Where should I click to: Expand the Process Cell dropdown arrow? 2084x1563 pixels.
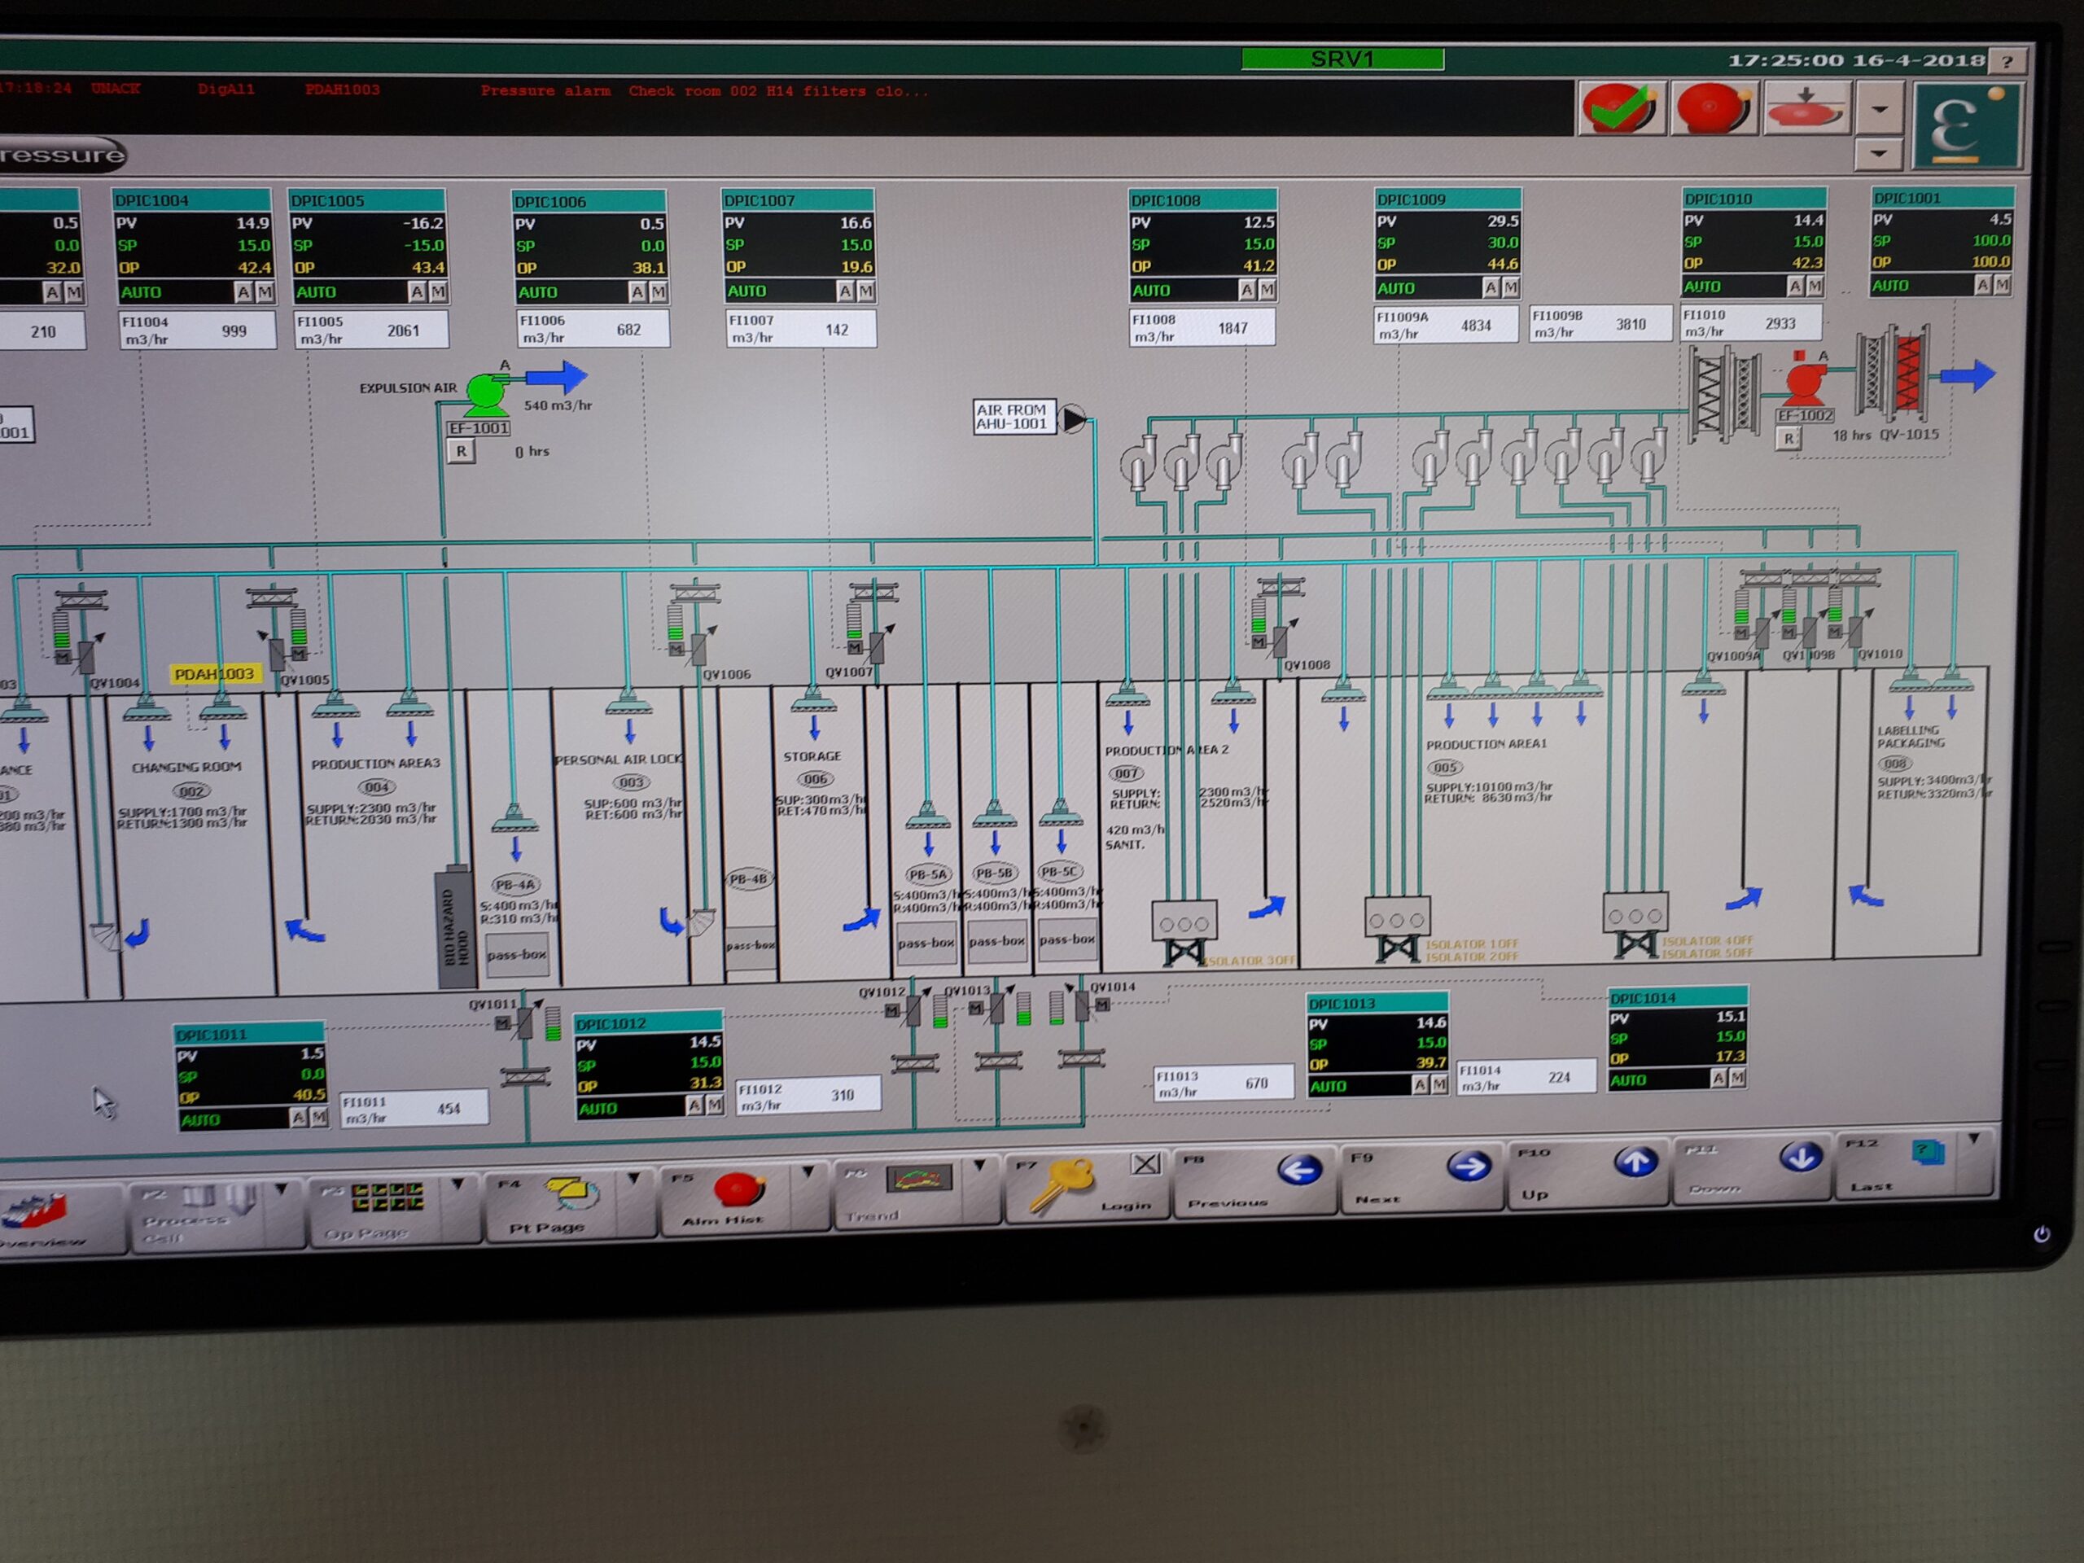tap(282, 1192)
